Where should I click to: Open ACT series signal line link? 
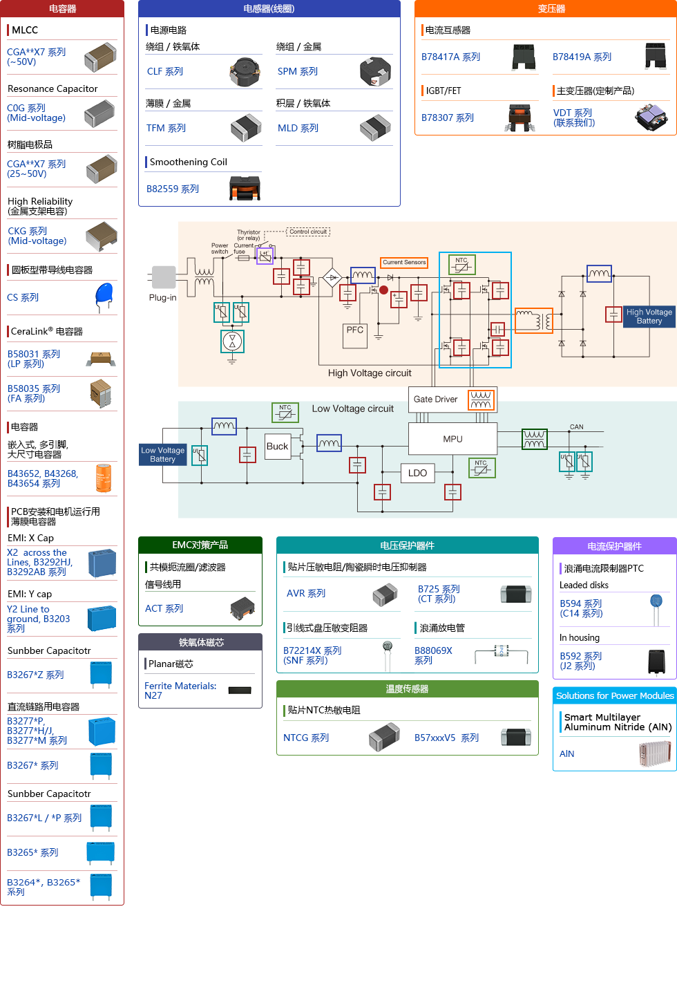click(164, 608)
